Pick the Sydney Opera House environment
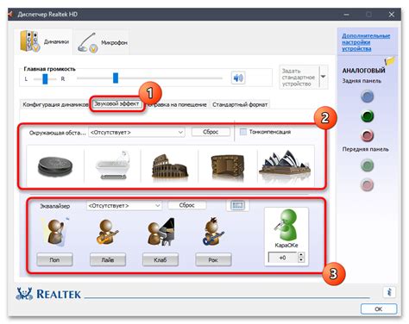The width and height of the screenshot is (409, 324). click(x=285, y=165)
